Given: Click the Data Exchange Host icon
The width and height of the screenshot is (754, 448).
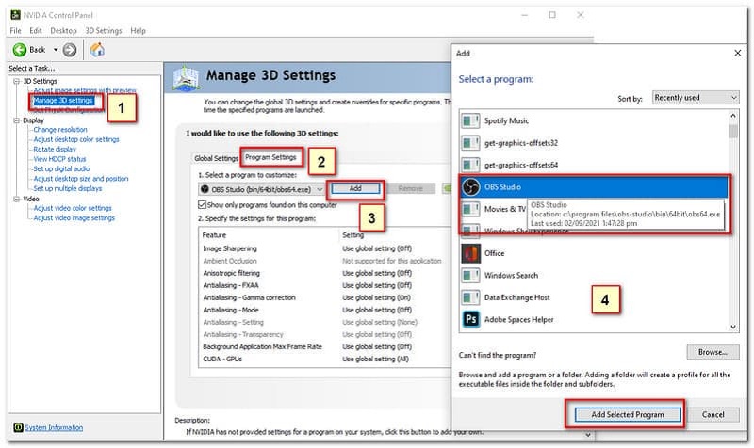Looking at the screenshot, I should click(470, 297).
